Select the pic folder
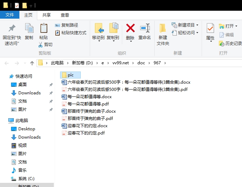The image size is (242, 187). [x=70, y=75]
